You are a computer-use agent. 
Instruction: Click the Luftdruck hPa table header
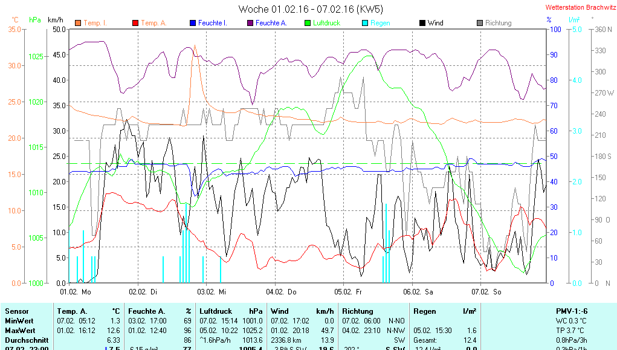click(x=231, y=311)
